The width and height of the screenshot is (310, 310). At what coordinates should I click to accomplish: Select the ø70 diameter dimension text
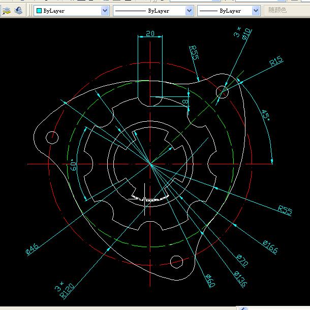[x=242, y=260]
